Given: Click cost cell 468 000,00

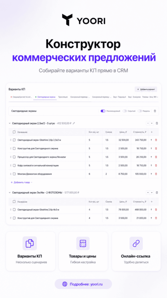Looking at the screenshot, I should [x=140, y=210].
